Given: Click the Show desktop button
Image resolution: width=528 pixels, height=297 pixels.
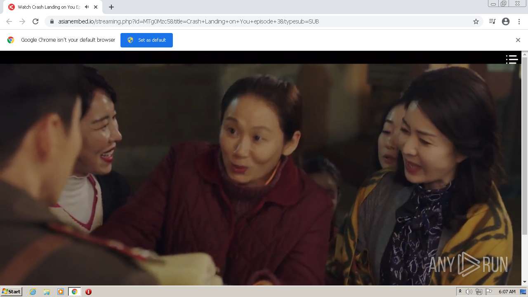Looking at the screenshot, I should 523,292.
